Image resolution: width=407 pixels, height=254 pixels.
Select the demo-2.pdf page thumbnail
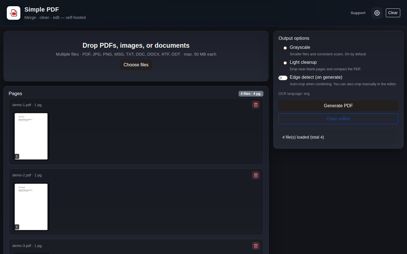[x=31, y=207]
